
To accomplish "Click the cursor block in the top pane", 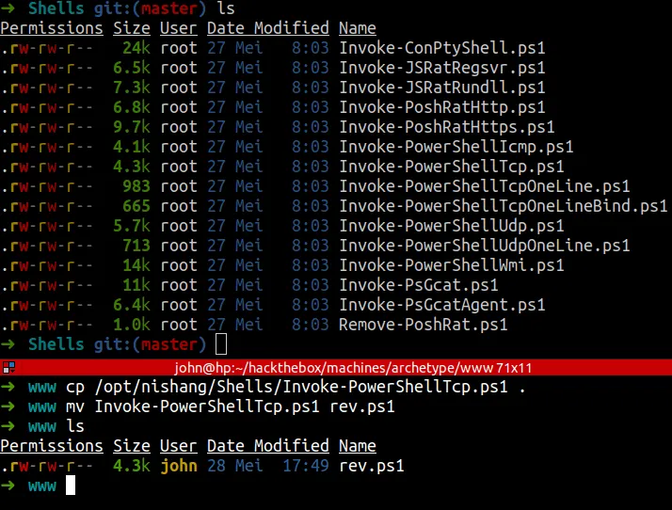I will point(221,344).
